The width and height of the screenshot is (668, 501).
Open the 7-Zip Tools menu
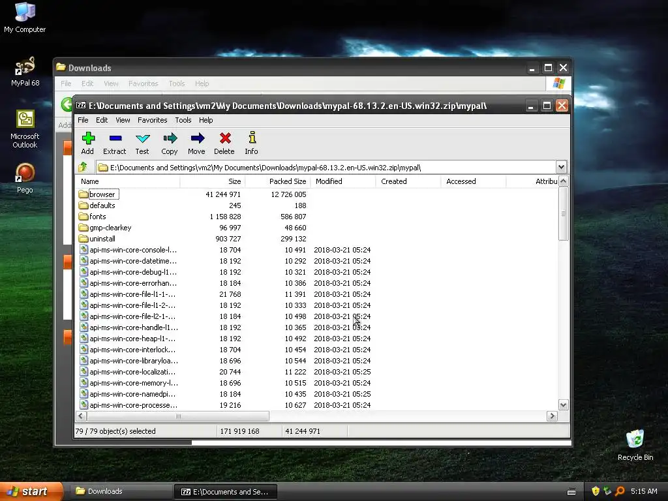pos(183,120)
